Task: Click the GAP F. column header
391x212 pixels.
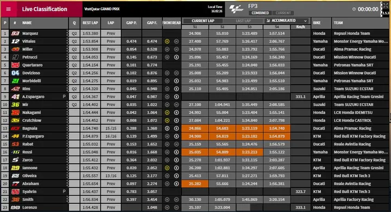Action: tap(152, 23)
